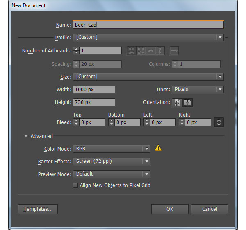Collapse the Advanced section triangle

(x=26, y=136)
